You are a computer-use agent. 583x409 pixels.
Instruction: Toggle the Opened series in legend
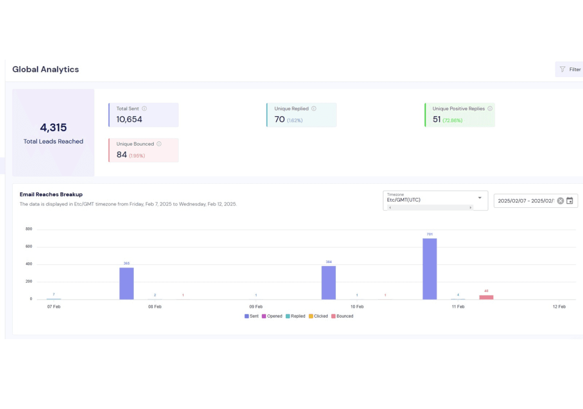click(272, 316)
